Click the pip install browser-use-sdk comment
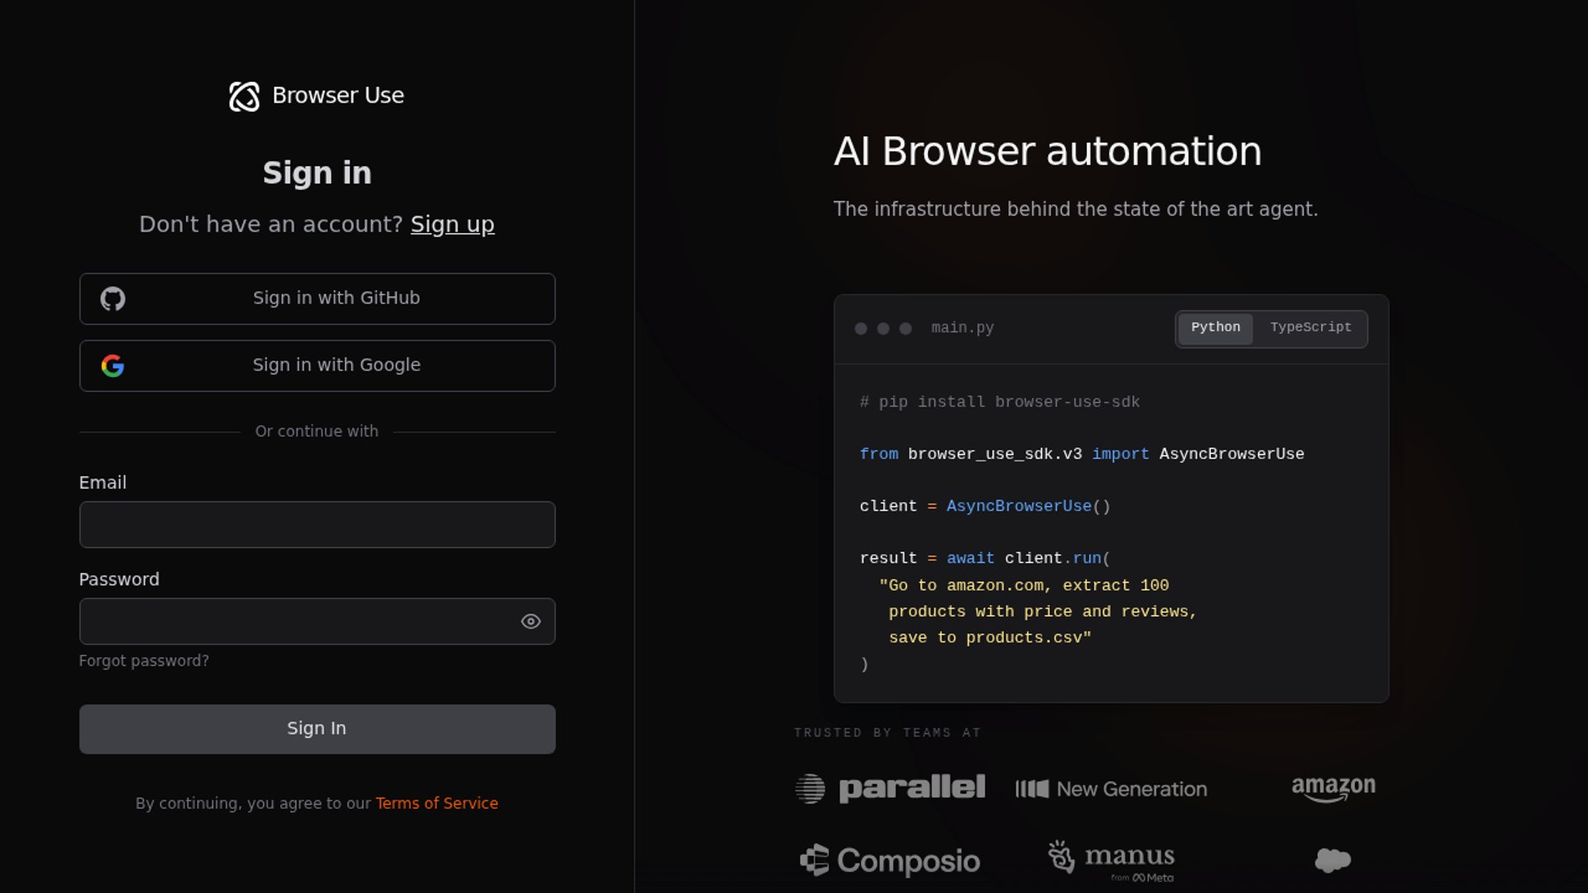This screenshot has height=893, width=1588. 999,402
